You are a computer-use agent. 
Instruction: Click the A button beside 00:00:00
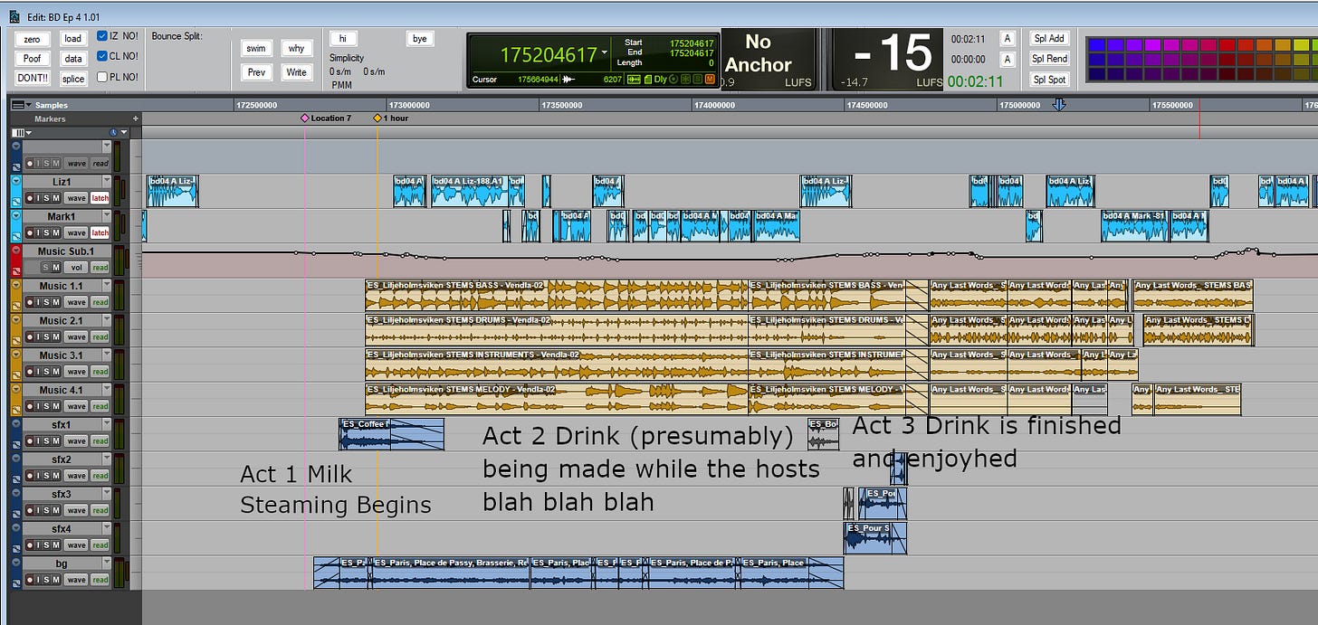1007,59
